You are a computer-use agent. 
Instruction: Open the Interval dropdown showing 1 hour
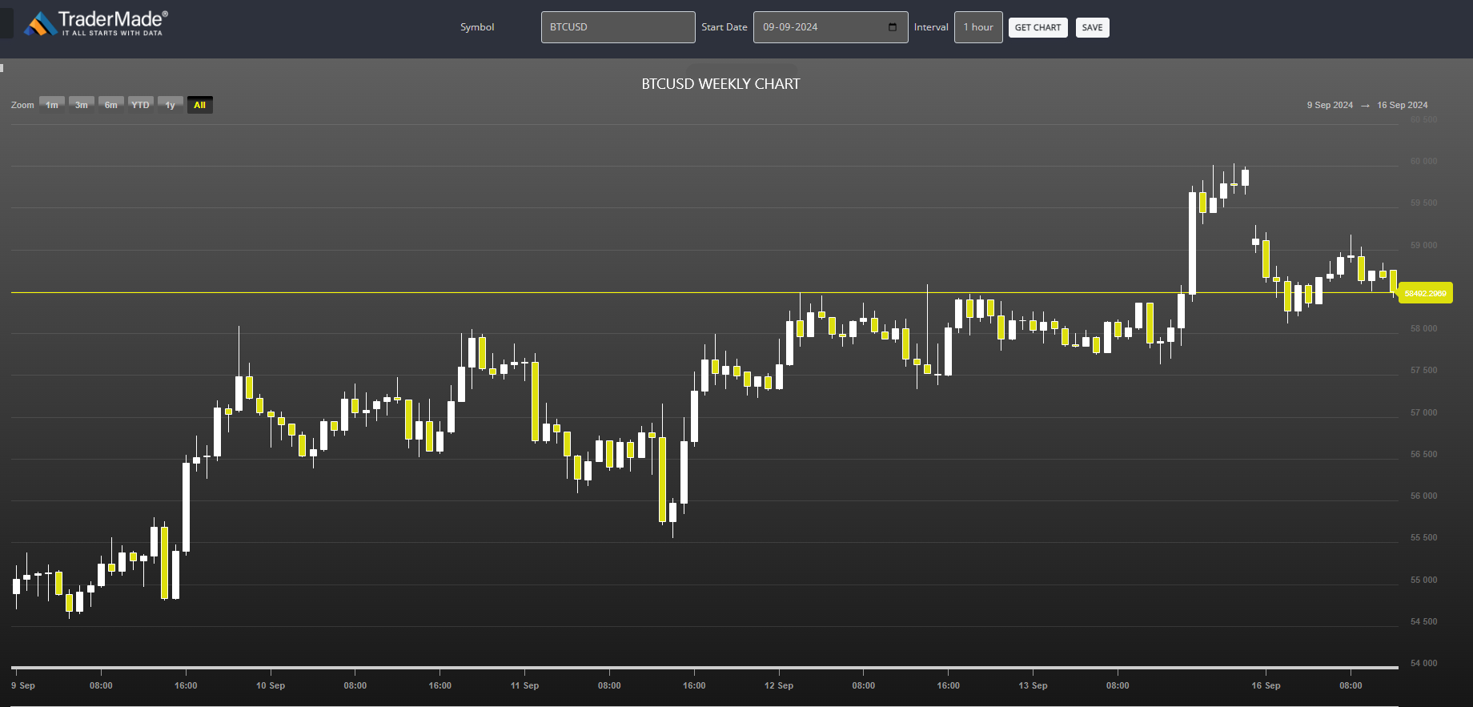978,27
